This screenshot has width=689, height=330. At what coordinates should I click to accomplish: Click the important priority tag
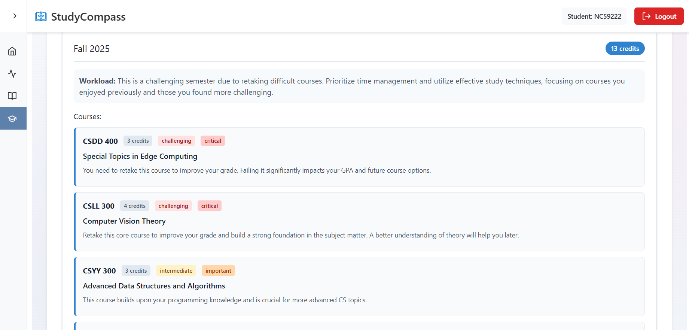click(218, 271)
